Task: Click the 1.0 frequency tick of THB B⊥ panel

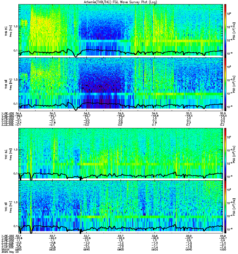Action: coord(15,26)
